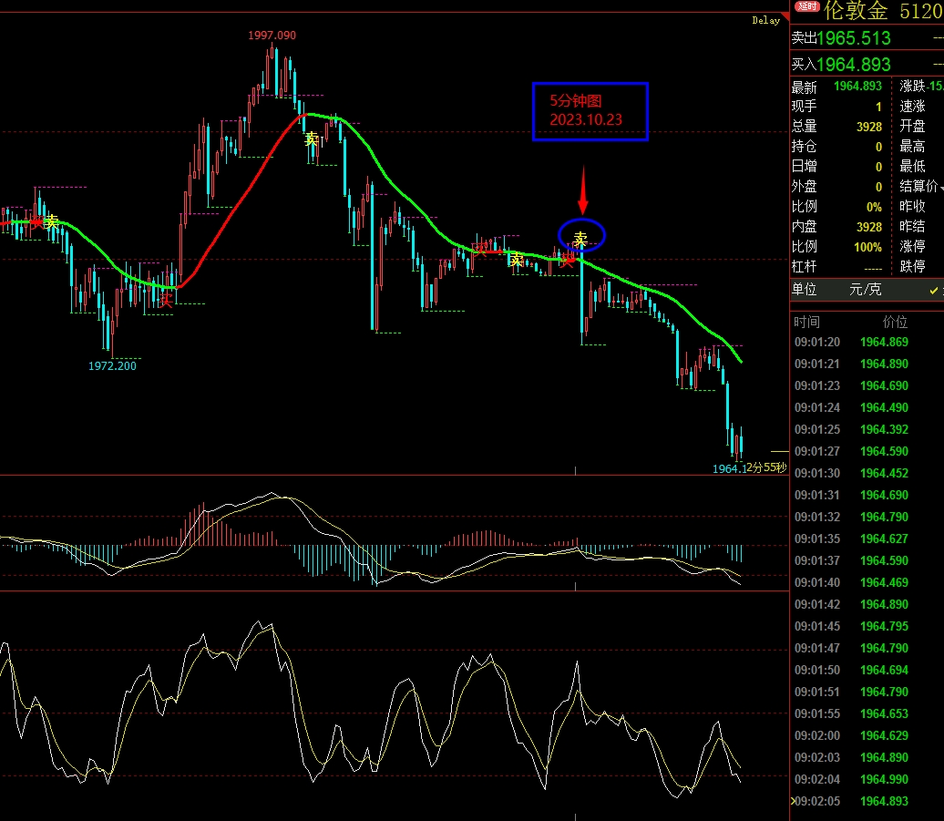The width and height of the screenshot is (944, 821).
Task: Select the latest 09:02:05 tick row
Action: coord(867,801)
